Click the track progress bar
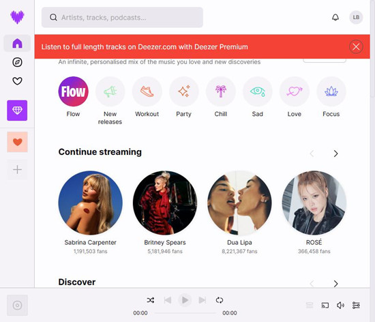The width and height of the screenshot is (375, 322). click(x=185, y=313)
